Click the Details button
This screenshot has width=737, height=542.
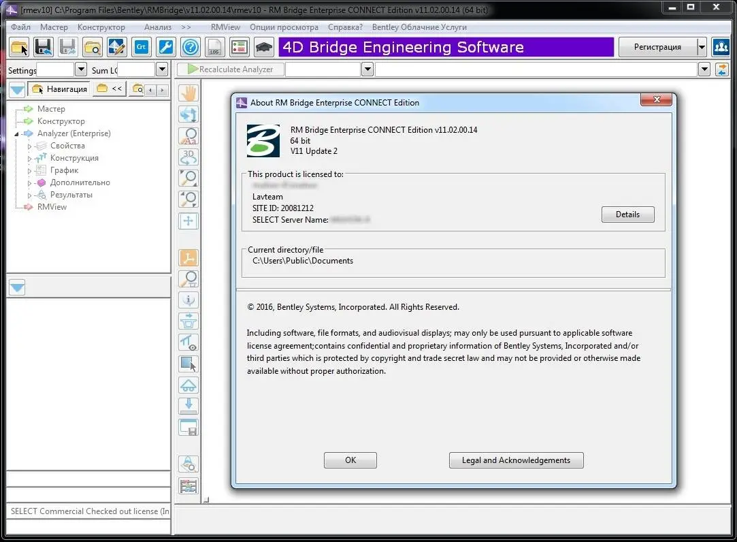click(x=627, y=214)
